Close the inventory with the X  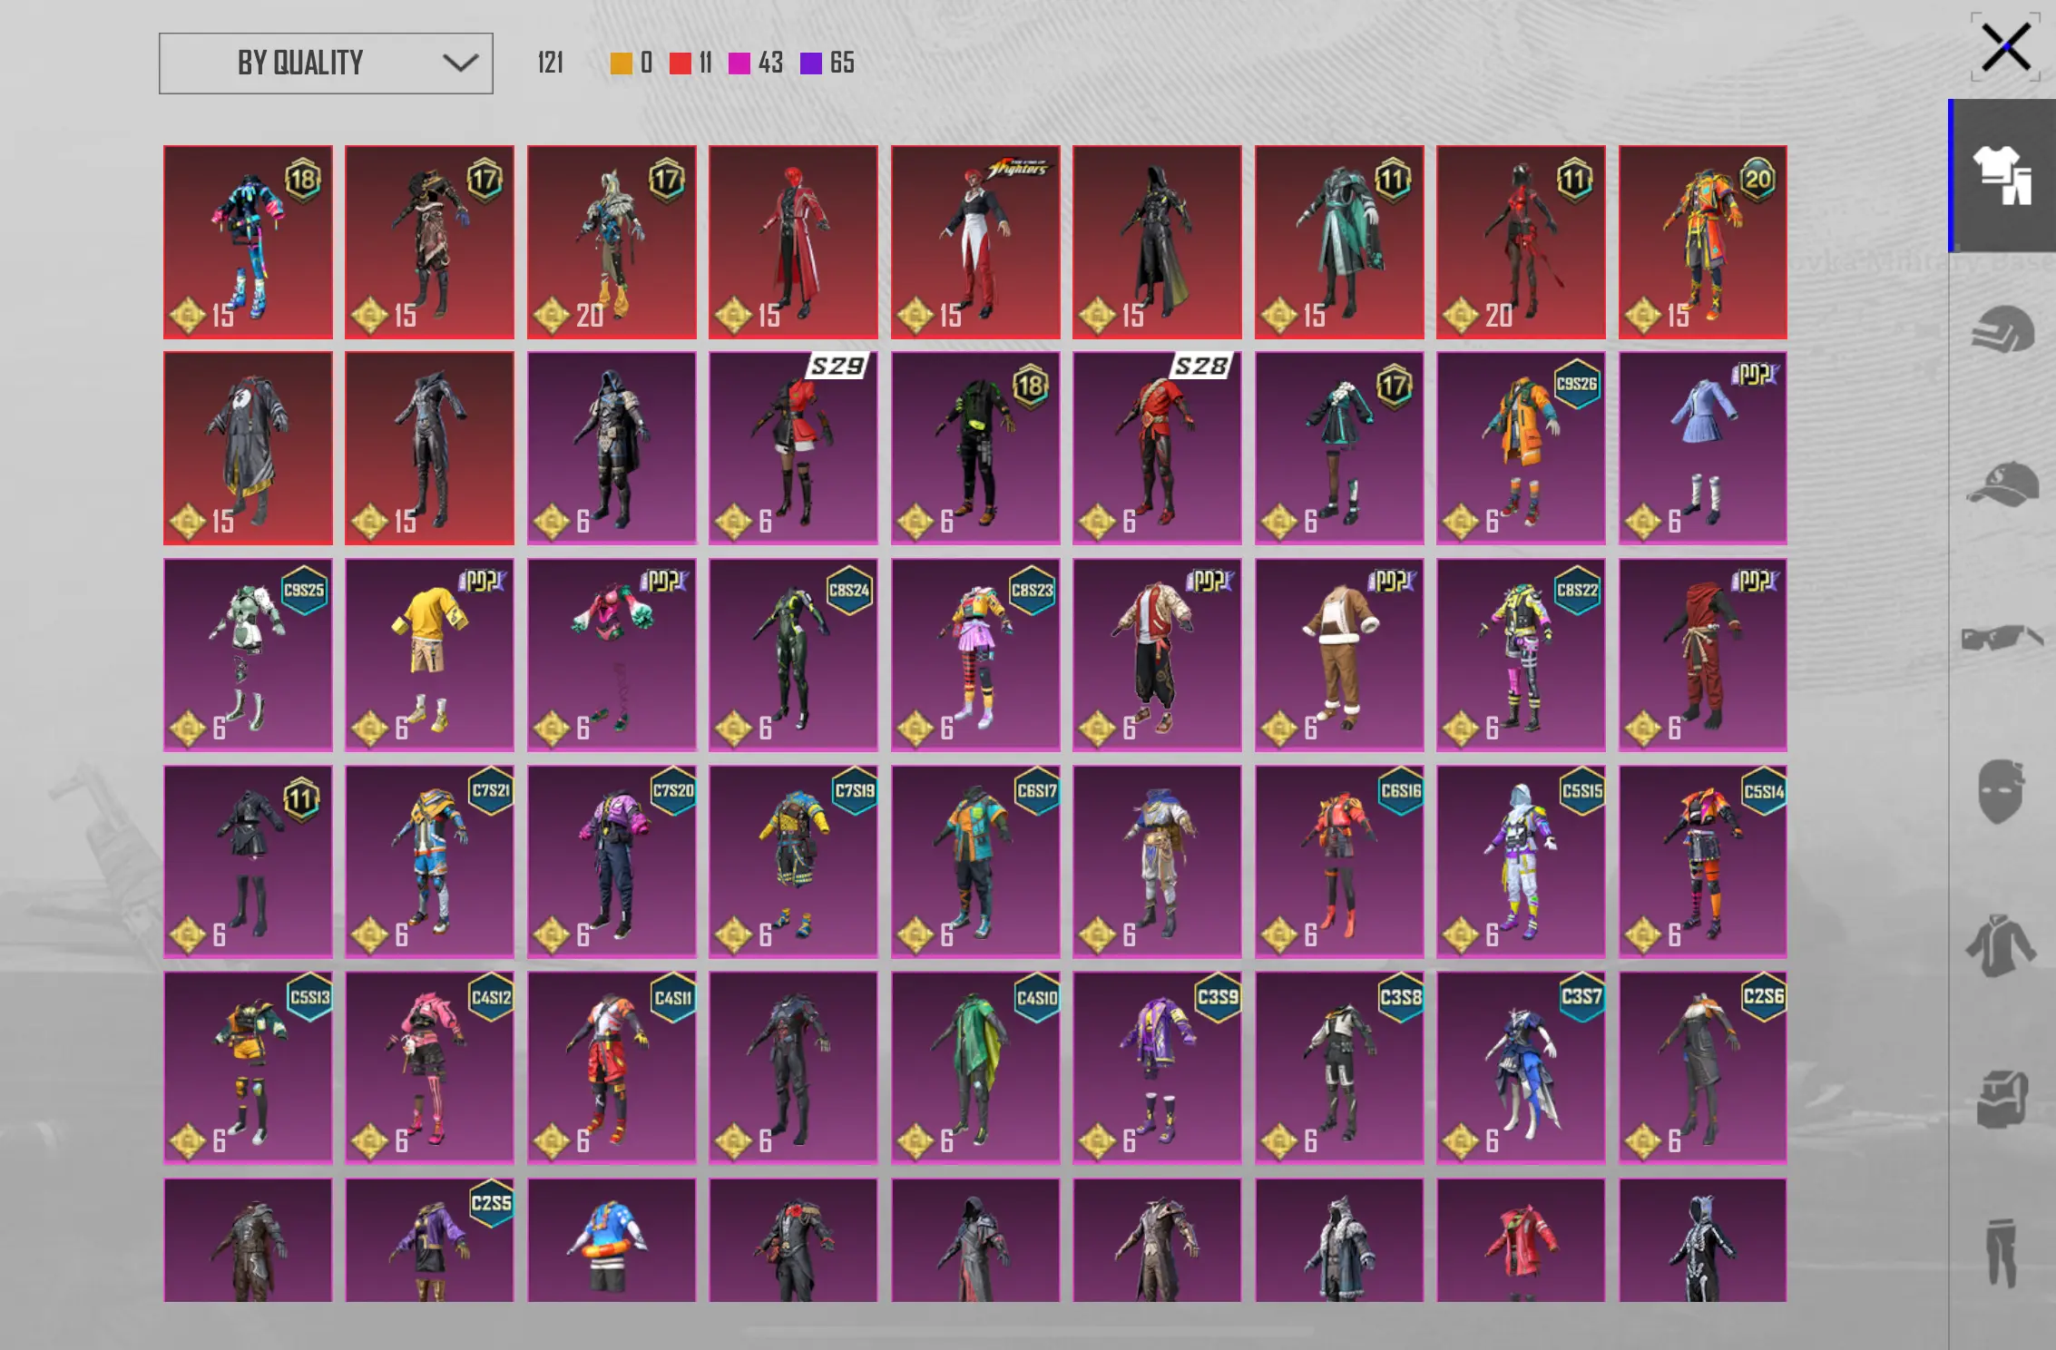pyautogui.click(x=2005, y=47)
